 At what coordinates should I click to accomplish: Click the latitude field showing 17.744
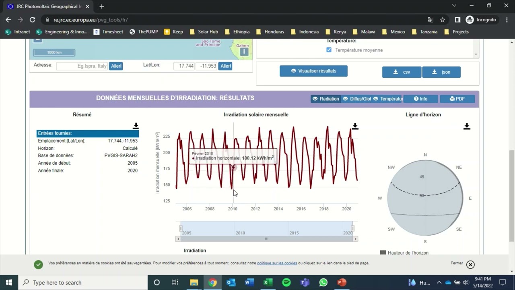(184, 66)
